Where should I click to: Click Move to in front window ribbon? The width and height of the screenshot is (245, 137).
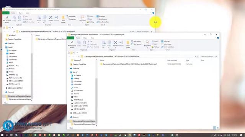104,44
